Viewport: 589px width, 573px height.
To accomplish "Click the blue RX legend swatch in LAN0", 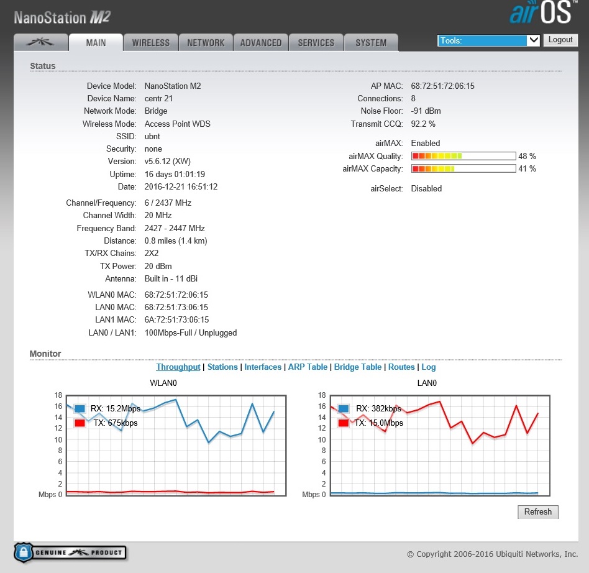I will (x=344, y=408).
